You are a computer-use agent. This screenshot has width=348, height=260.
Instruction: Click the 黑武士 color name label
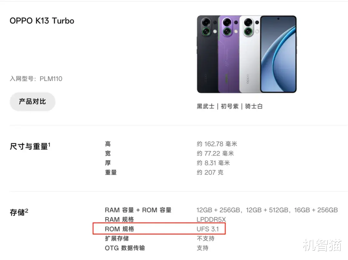pyautogui.click(x=205, y=106)
